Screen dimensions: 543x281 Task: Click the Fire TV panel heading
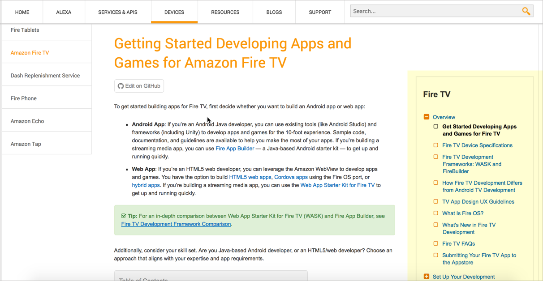tap(437, 94)
